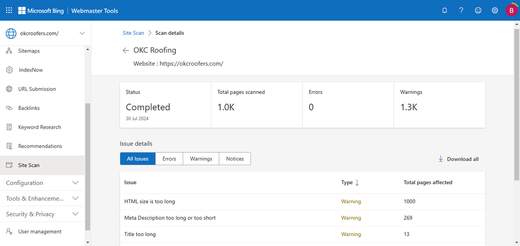Click the Download all icon
Viewport: 520px width, 246px height.
tap(440, 159)
